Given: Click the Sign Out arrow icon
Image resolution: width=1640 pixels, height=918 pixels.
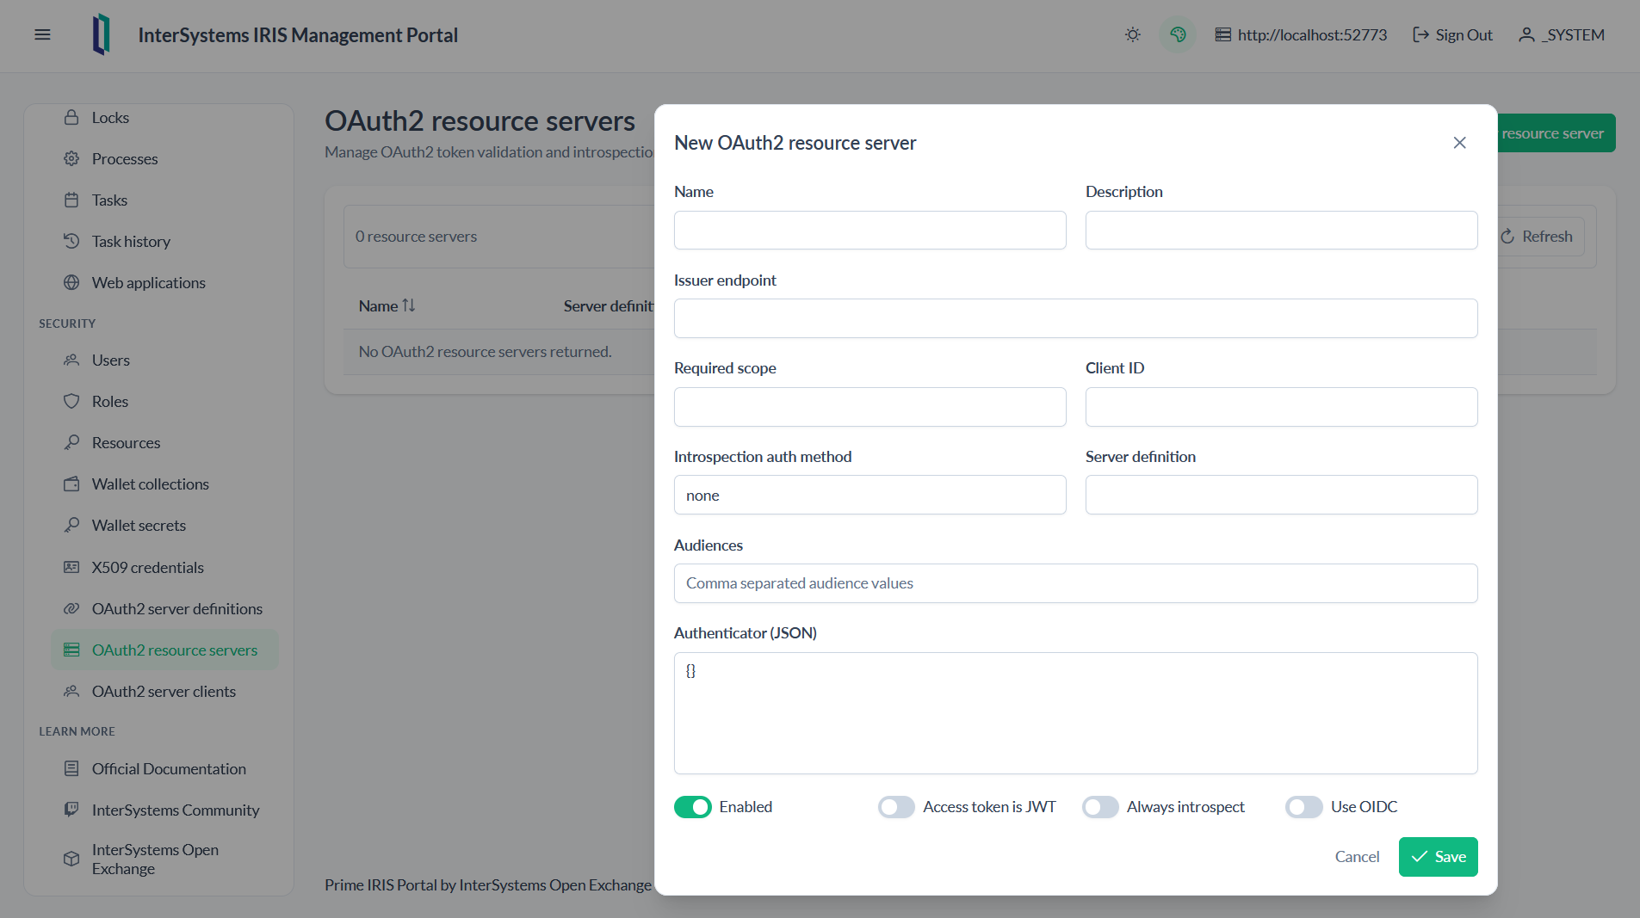Looking at the screenshot, I should point(1420,34).
